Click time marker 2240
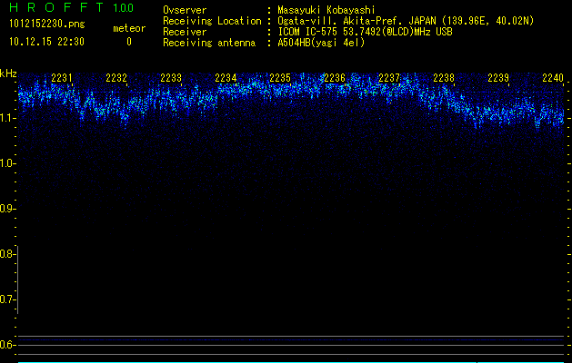 coord(553,78)
